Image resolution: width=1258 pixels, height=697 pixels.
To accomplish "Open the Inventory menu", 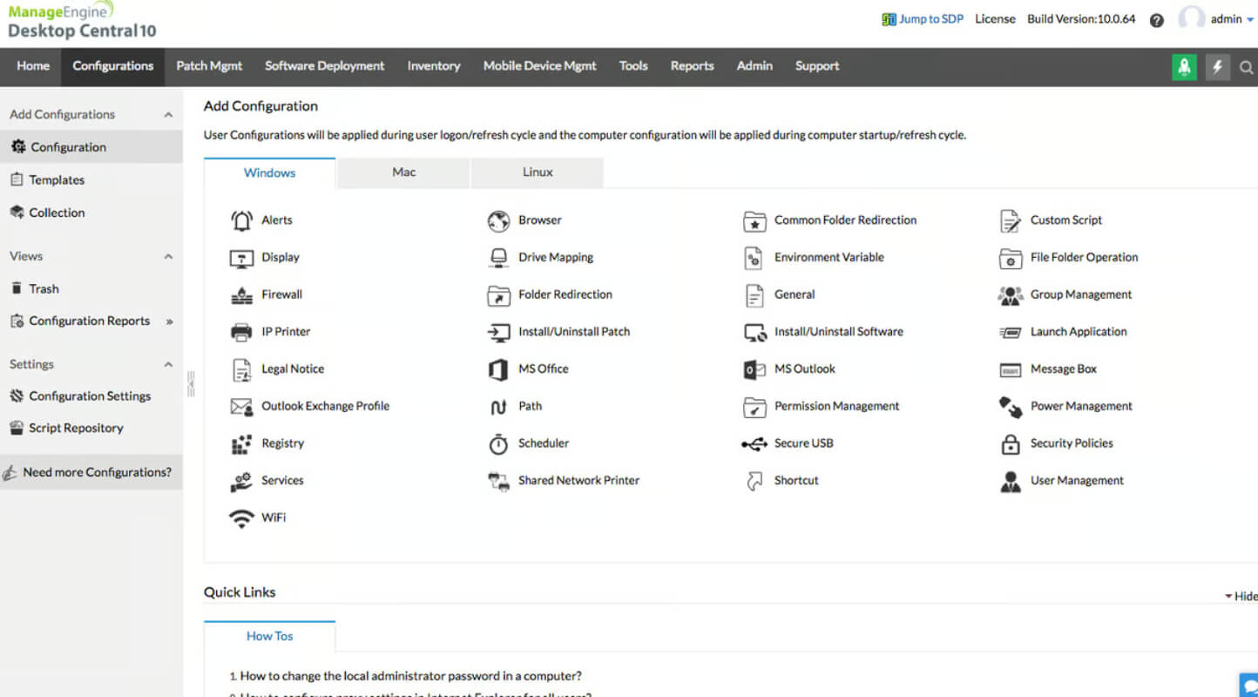I will tap(434, 66).
